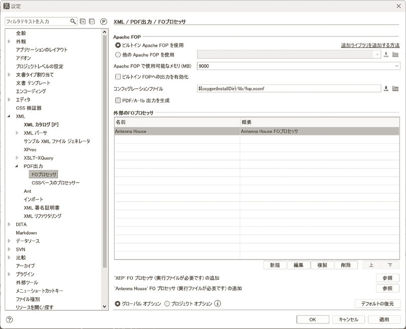Click the 適用 button

click(x=384, y=319)
